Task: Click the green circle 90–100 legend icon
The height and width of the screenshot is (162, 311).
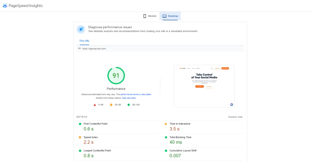Action: click(x=129, y=105)
